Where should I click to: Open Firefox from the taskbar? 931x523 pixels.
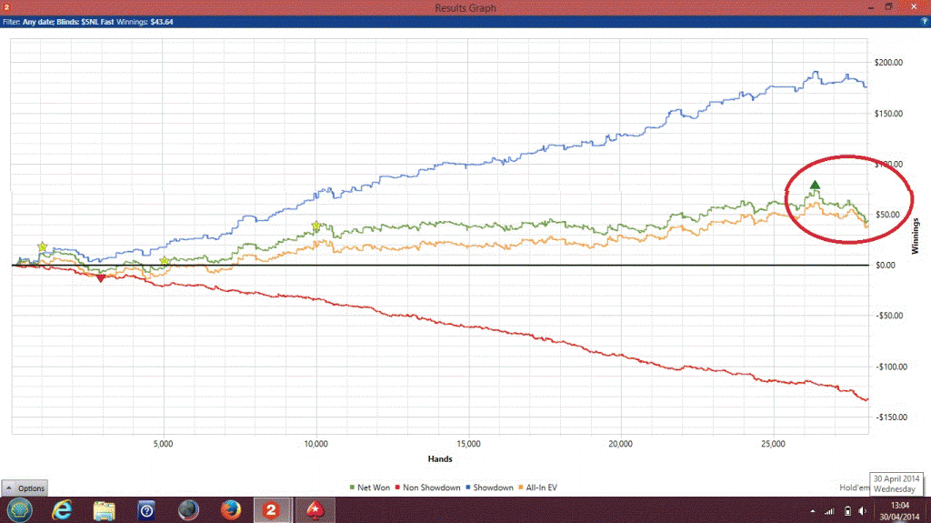point(230,509)
